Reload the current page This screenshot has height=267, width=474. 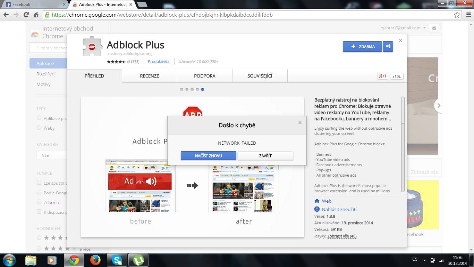click(26, 15)
